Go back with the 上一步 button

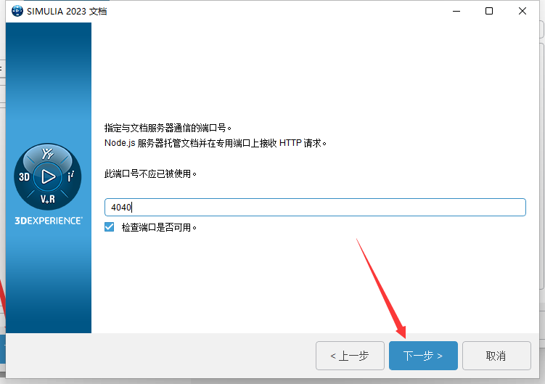(x=350, y=356)
